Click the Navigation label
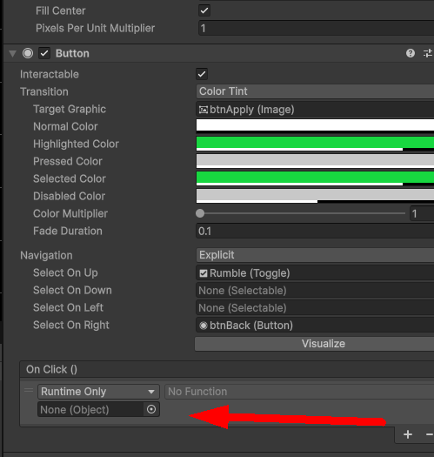Screen dimensions: 434x457 (x=46, y=256)
